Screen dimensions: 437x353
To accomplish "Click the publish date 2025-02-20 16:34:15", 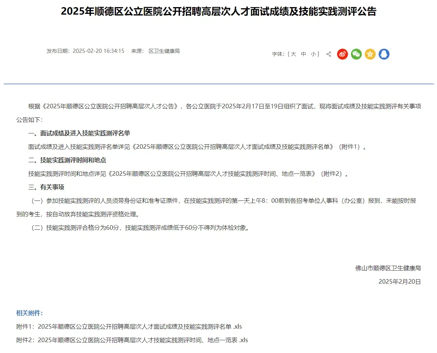I will [98, 51].
